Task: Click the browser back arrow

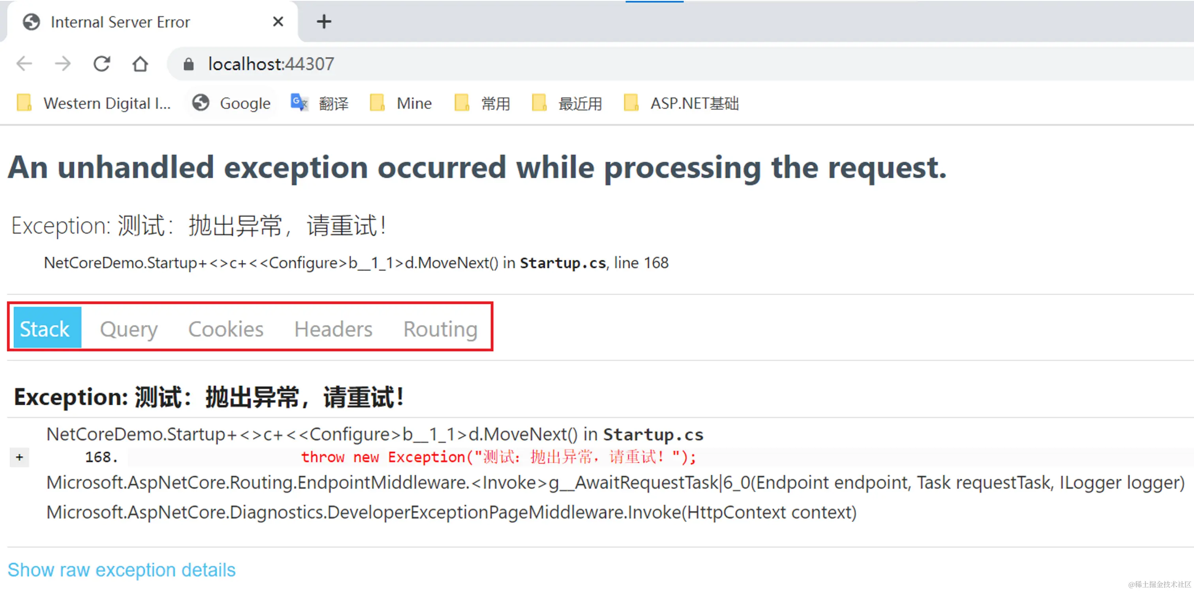Action: pos(24,63)
